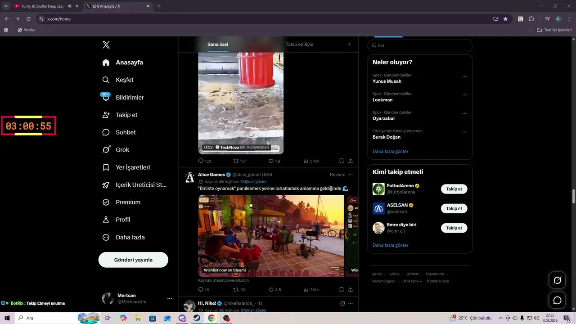Open the floating Grok button
Viewport: 576px width, 324px height.
click(557, 280)
